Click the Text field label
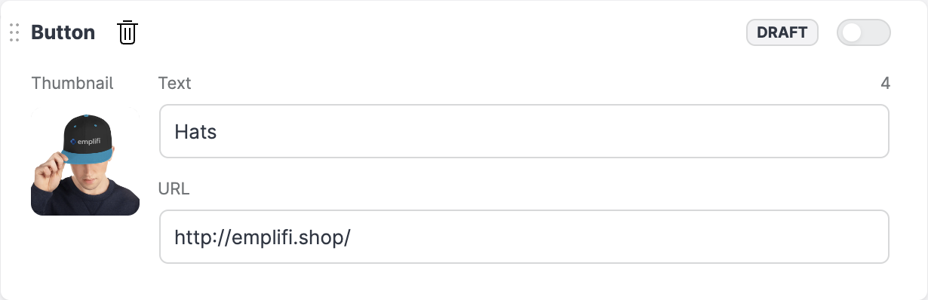Viewport: 928px width, 300px height. click(175, 83)
